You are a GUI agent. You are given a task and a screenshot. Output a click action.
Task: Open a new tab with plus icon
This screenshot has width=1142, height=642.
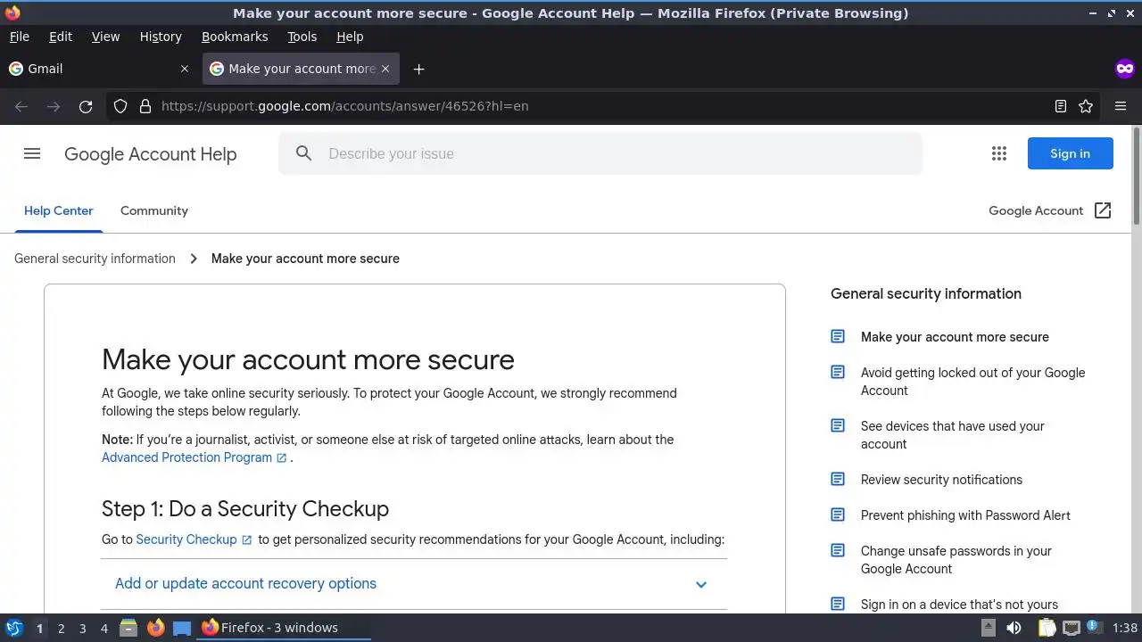[418, 69]
